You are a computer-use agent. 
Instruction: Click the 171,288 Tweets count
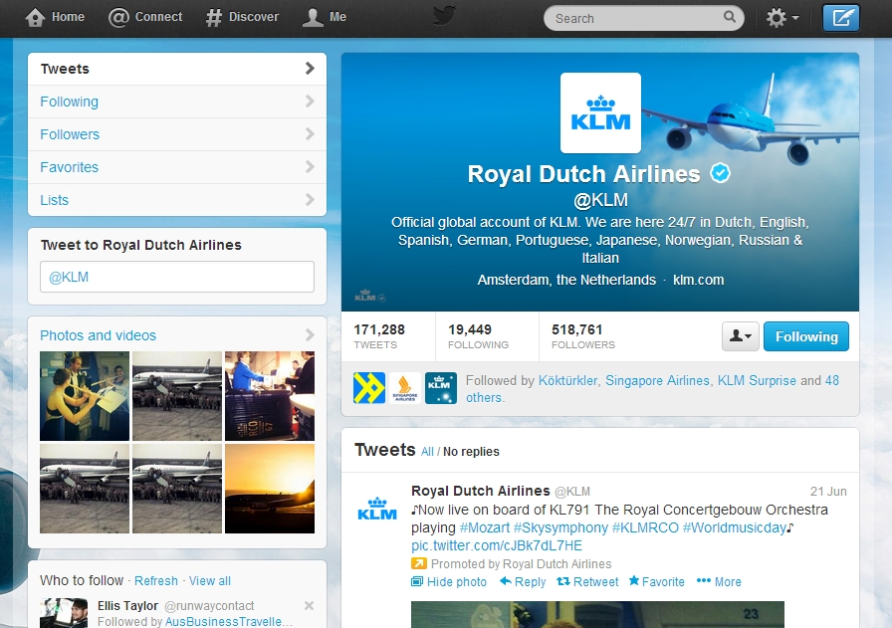pyautogui.click(x=379, y=336)
